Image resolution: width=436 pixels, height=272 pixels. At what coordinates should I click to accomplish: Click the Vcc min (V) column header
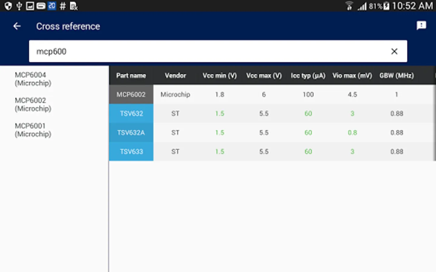coord(220,76)
